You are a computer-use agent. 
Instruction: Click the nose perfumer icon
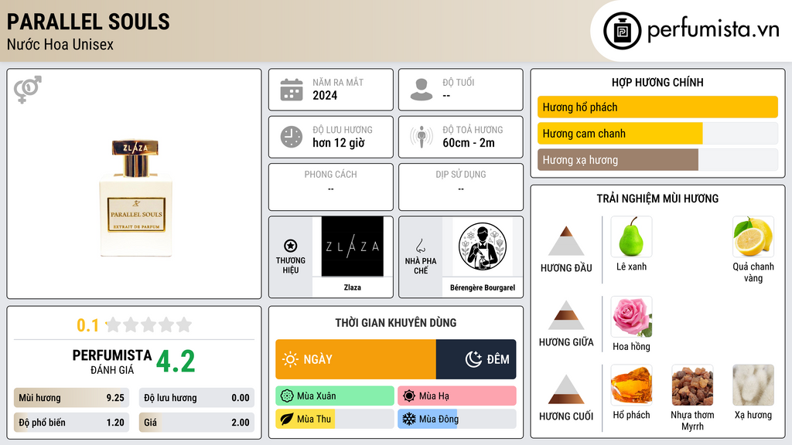point(420,246)
